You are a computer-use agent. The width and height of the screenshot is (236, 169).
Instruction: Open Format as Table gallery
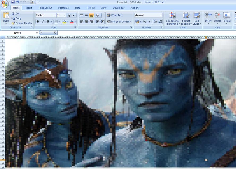[x=186, y=19]
